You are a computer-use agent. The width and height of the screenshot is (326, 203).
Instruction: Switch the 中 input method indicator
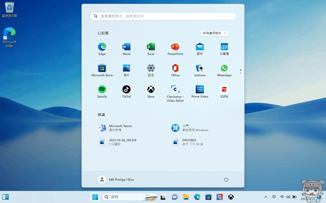click(x=274, y=197)
